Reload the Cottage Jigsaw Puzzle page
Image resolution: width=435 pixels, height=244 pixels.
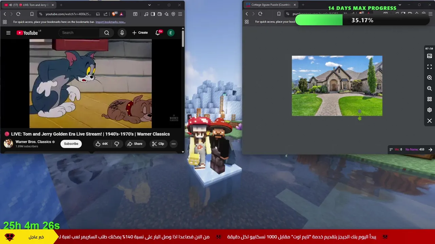pyautogui.click(x=260, y=14)
